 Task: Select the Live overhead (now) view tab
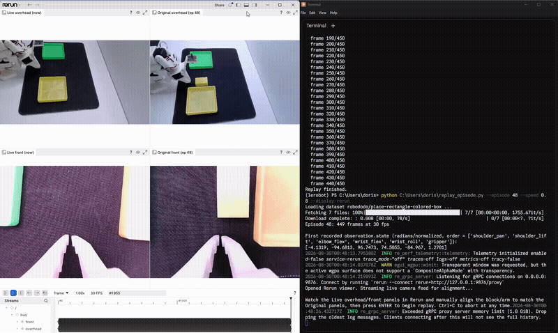point(22,13)
